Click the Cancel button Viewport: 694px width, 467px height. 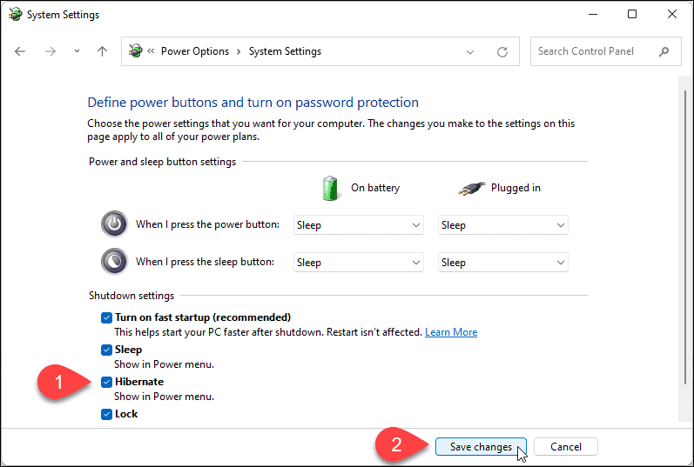point(566,447)
